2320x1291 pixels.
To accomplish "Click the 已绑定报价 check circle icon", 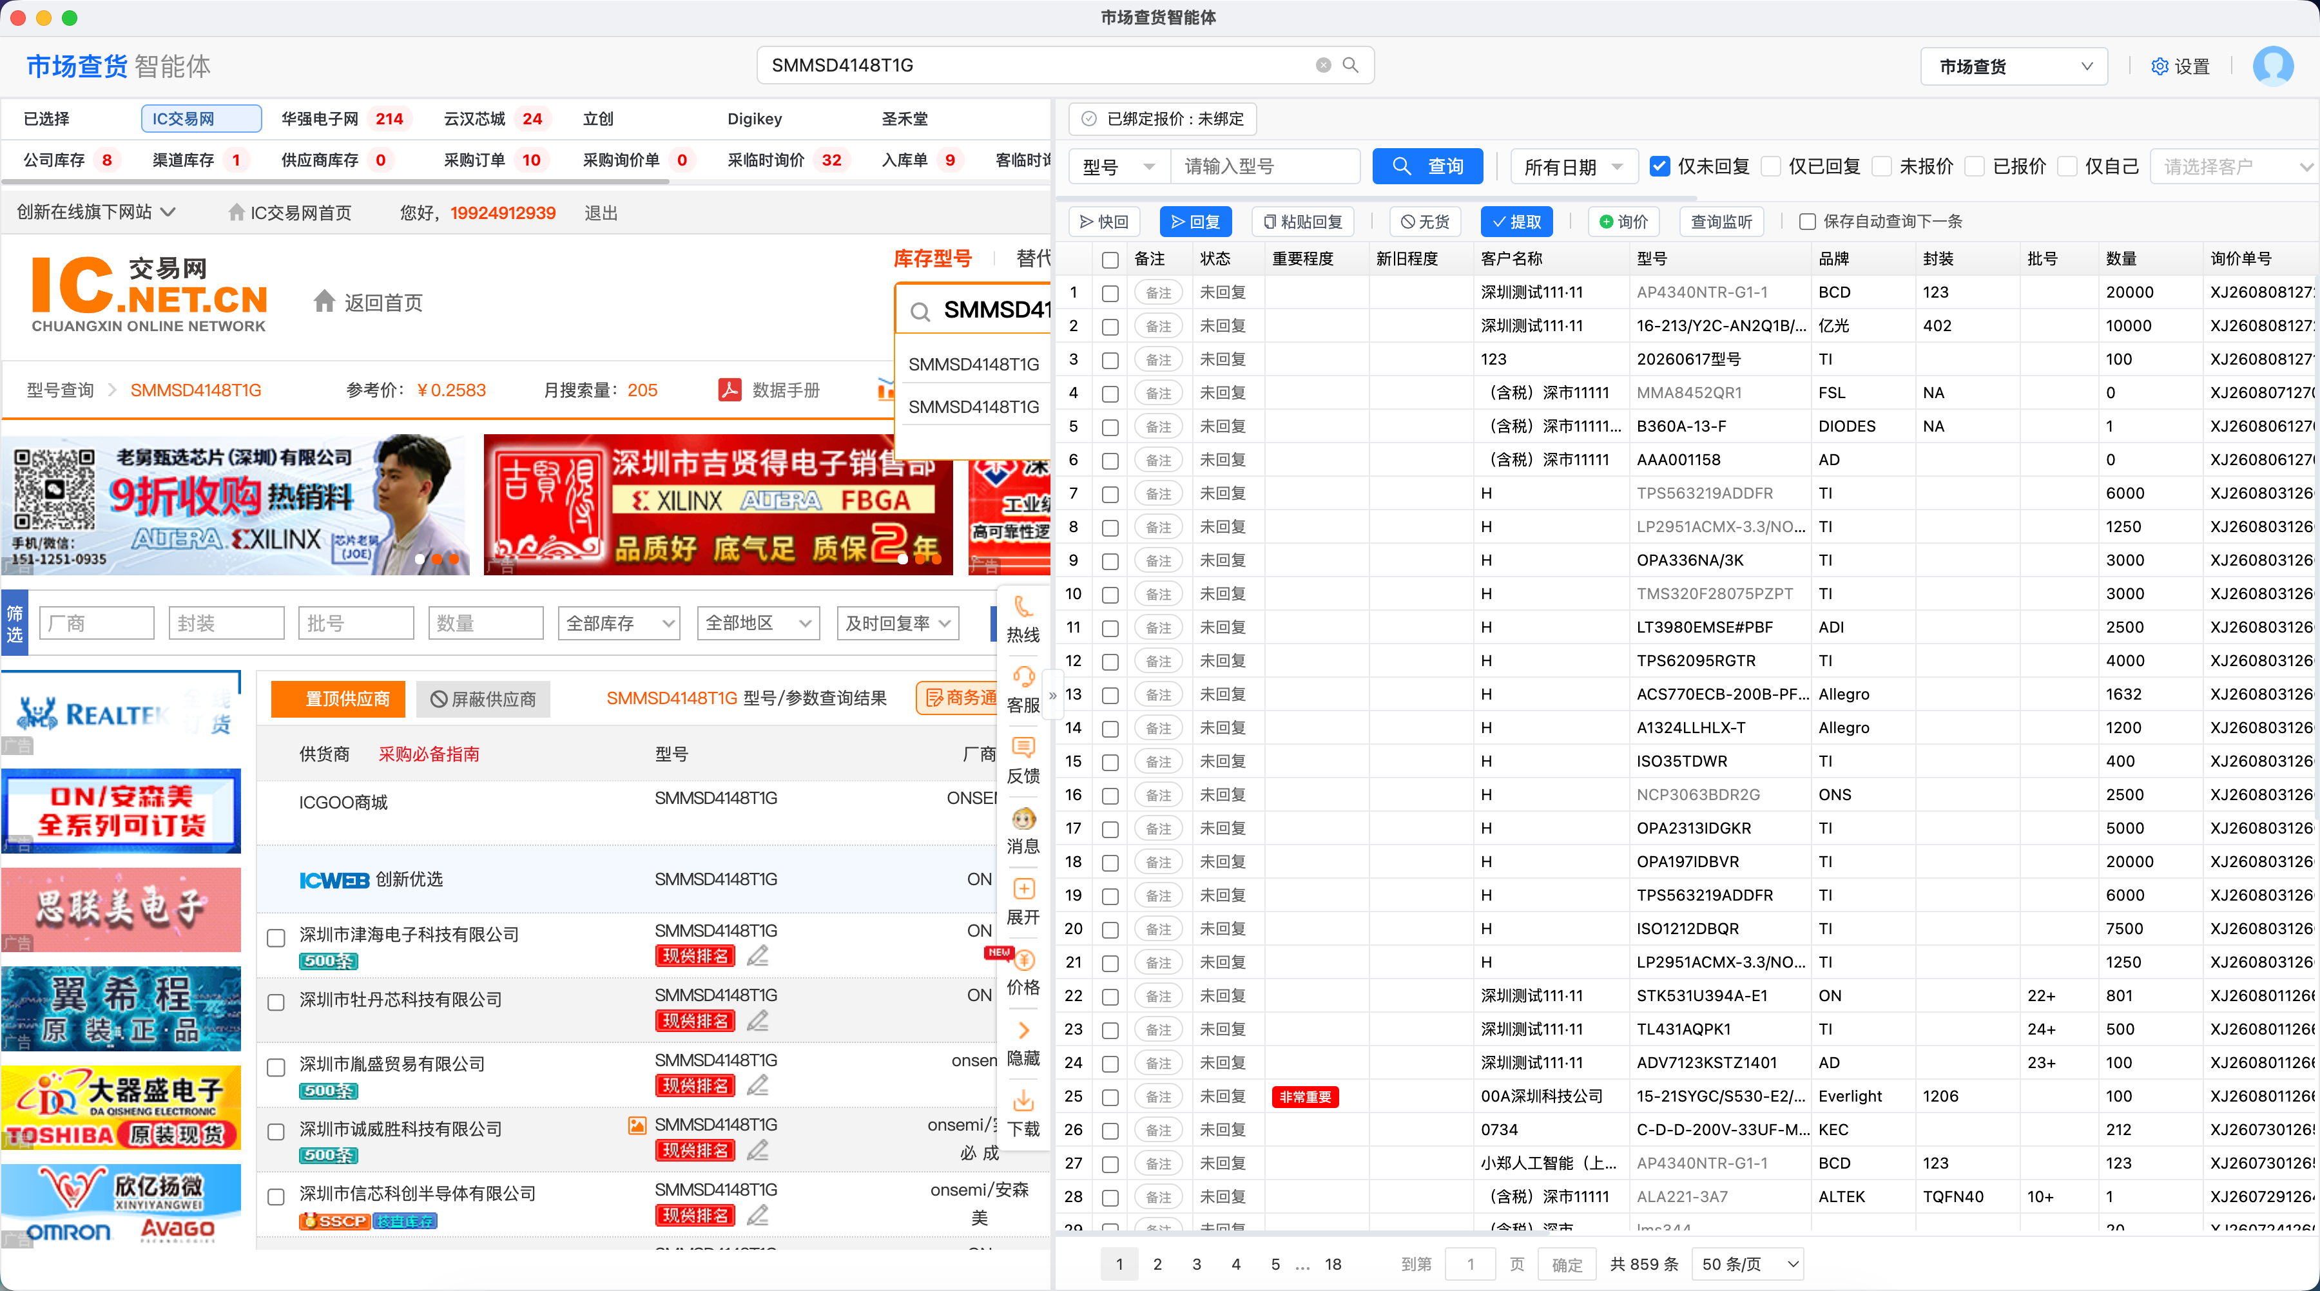I will [x=1089, y=119].
